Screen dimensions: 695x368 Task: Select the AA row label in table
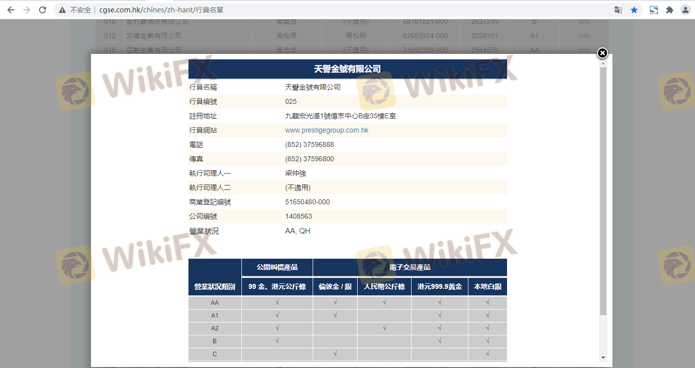215,303
